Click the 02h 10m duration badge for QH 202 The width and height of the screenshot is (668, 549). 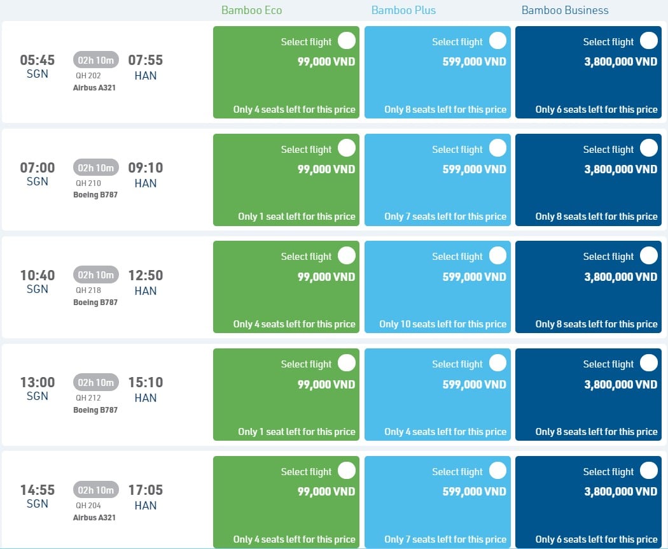click(x=95, y=61)
